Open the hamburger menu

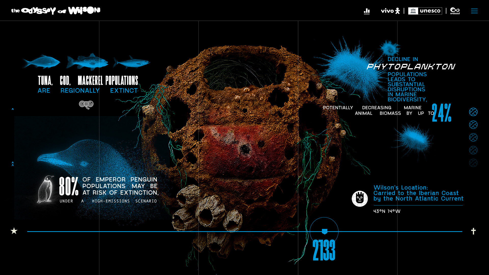[474, 11]
